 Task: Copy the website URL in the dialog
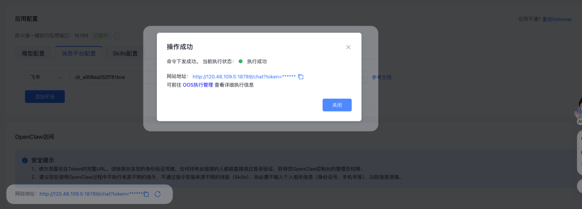(x=301, y=77)
